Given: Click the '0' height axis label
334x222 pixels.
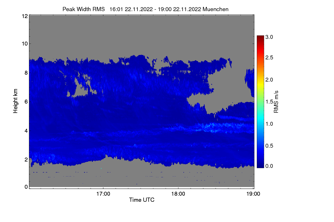Looking at the screenshot, I should (26, 187).
